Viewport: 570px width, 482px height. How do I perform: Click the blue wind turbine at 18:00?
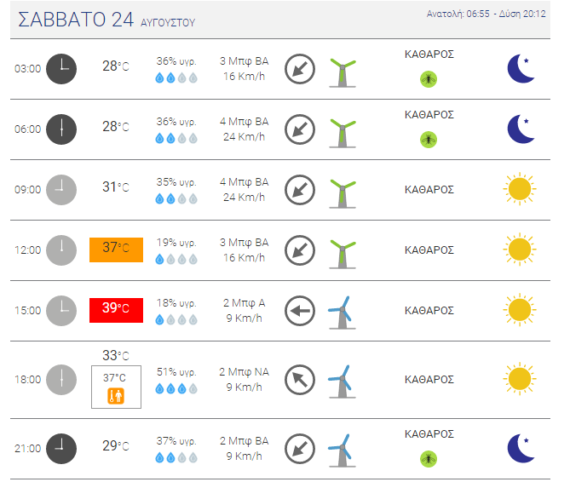click(342, 382)
